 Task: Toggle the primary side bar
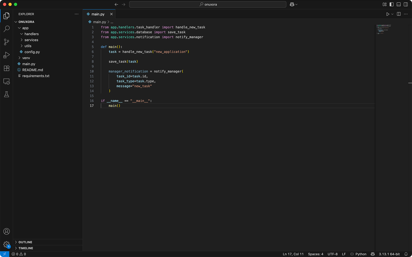(392, 4)
